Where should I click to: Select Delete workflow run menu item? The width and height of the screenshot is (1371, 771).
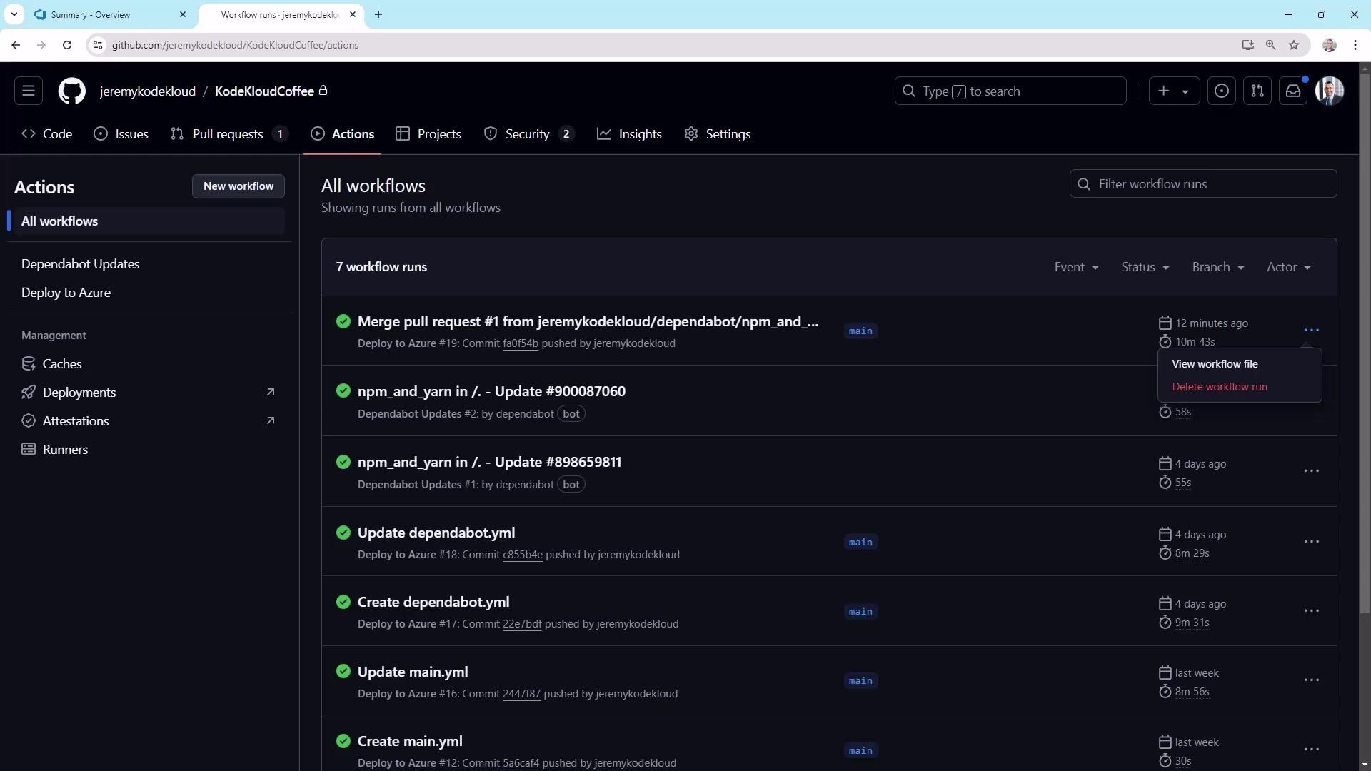point(1240,387)
